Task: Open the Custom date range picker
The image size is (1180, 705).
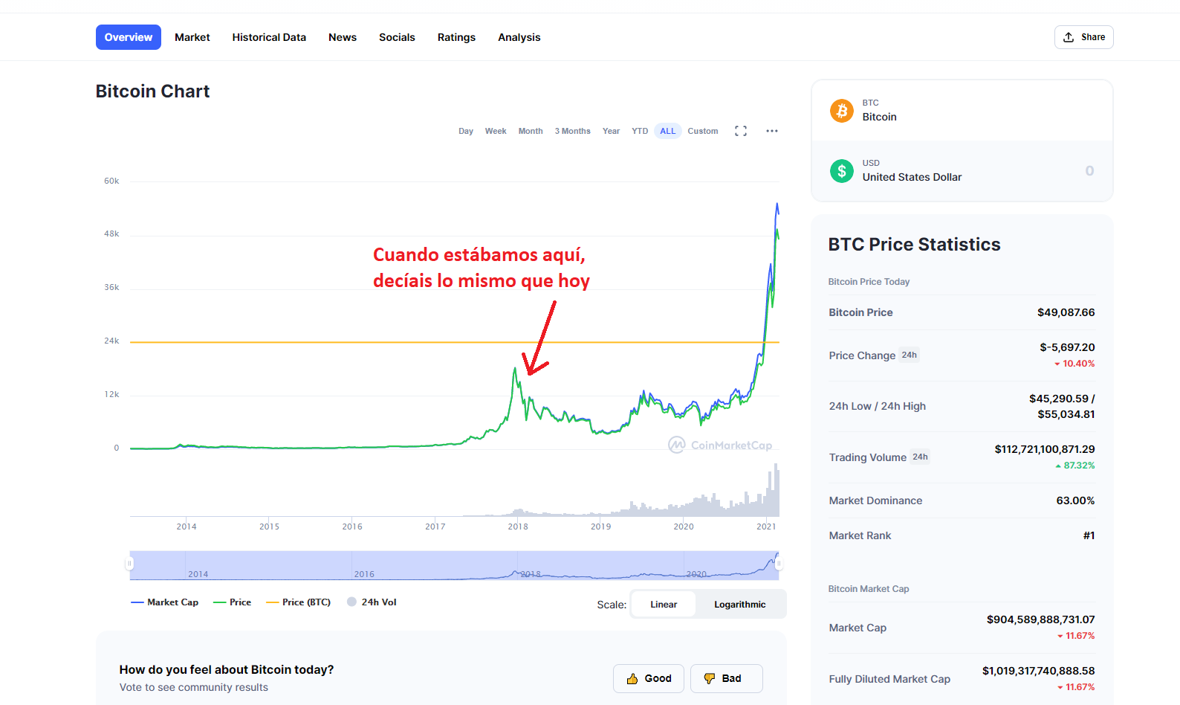Action: [702, 131]
